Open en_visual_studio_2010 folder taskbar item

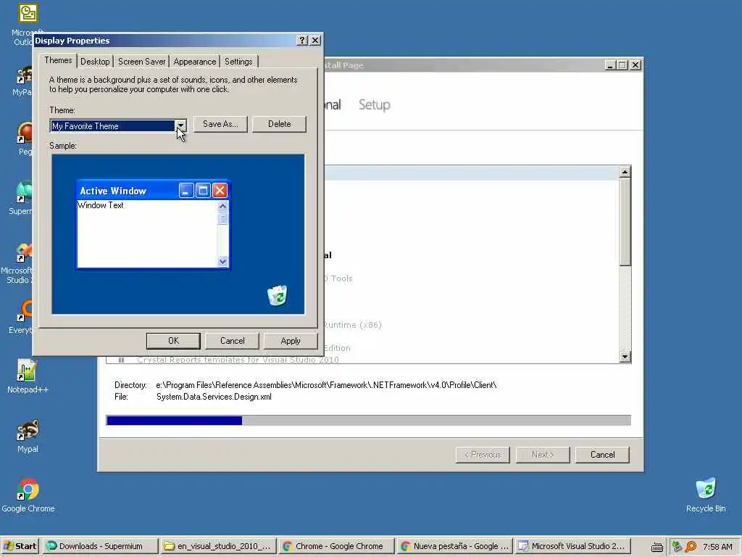218,546
